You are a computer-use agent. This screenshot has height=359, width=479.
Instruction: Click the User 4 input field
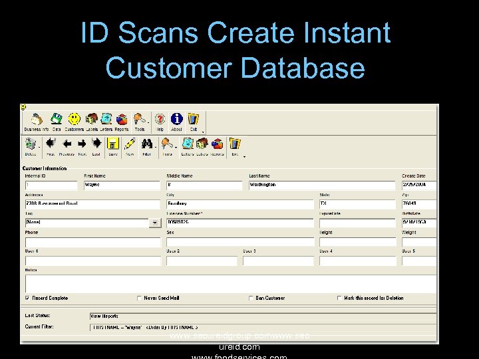[x=357, y=261]
